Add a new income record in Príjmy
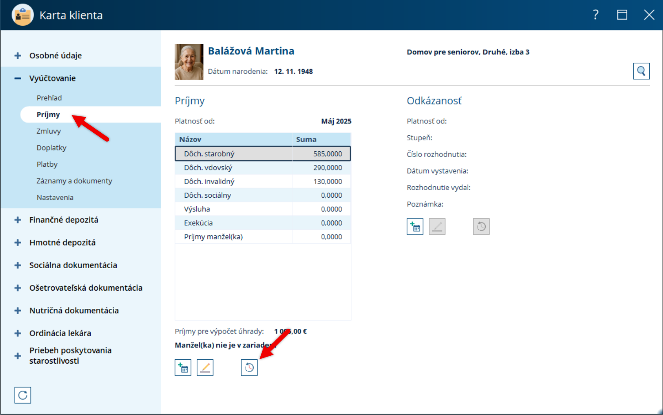 [183, 368]
